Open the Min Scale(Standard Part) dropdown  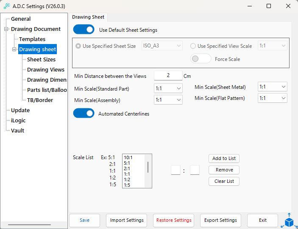[x=168, y=89]
